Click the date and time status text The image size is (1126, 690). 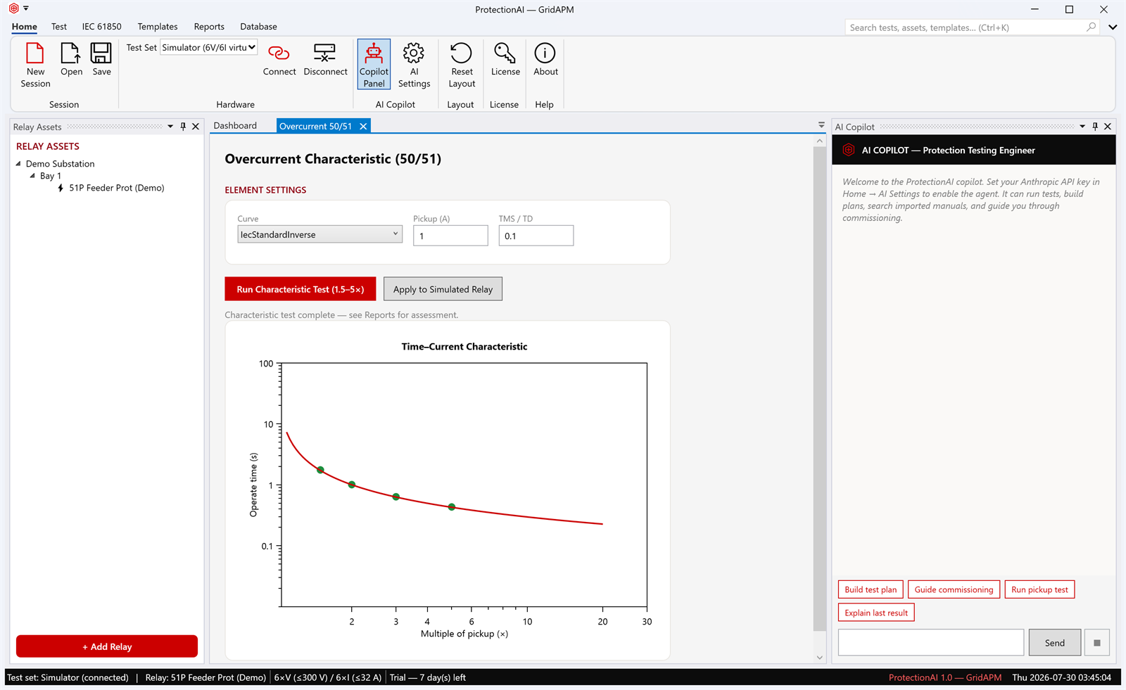pos(1062,677)
